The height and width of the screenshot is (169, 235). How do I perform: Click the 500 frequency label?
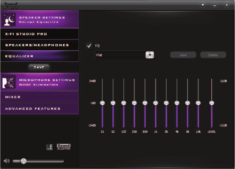(145, 132)
